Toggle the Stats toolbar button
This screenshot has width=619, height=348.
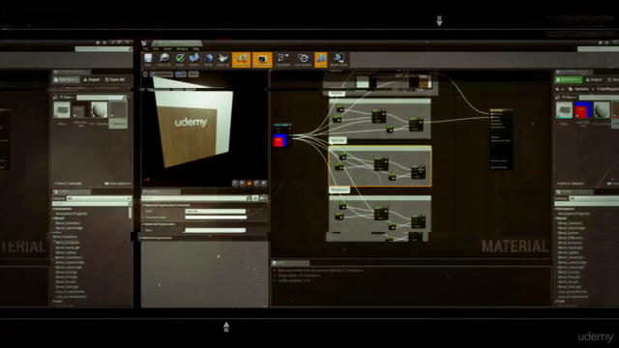coord(321,60)
